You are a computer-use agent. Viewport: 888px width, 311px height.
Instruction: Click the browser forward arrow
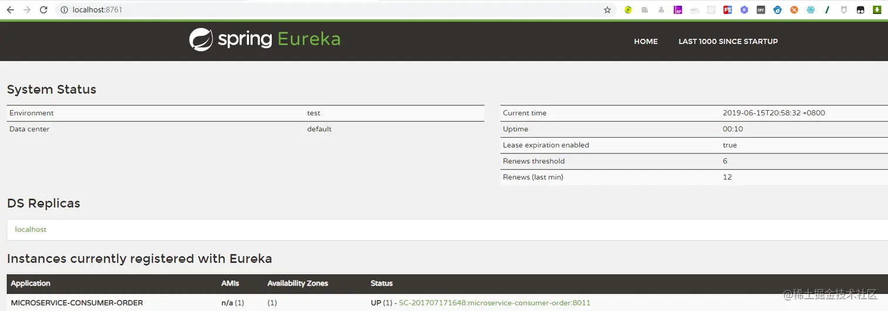26,10
